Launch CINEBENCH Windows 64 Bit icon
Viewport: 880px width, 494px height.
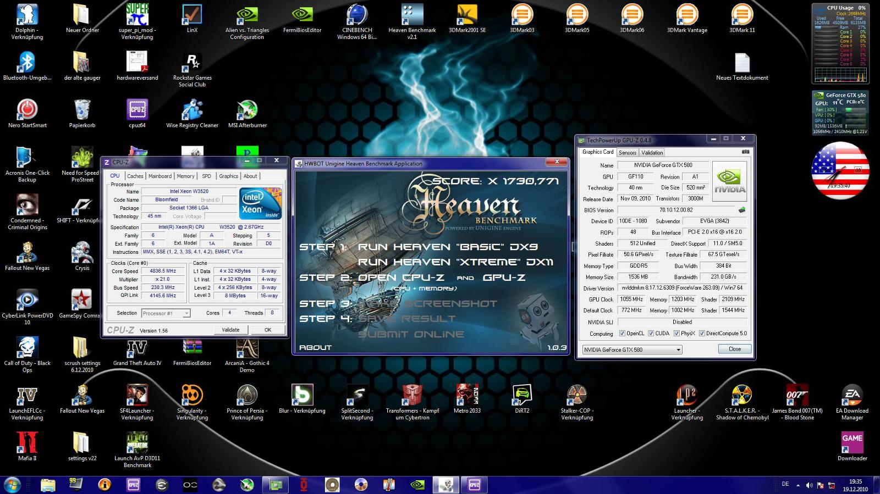coord(357,22)
